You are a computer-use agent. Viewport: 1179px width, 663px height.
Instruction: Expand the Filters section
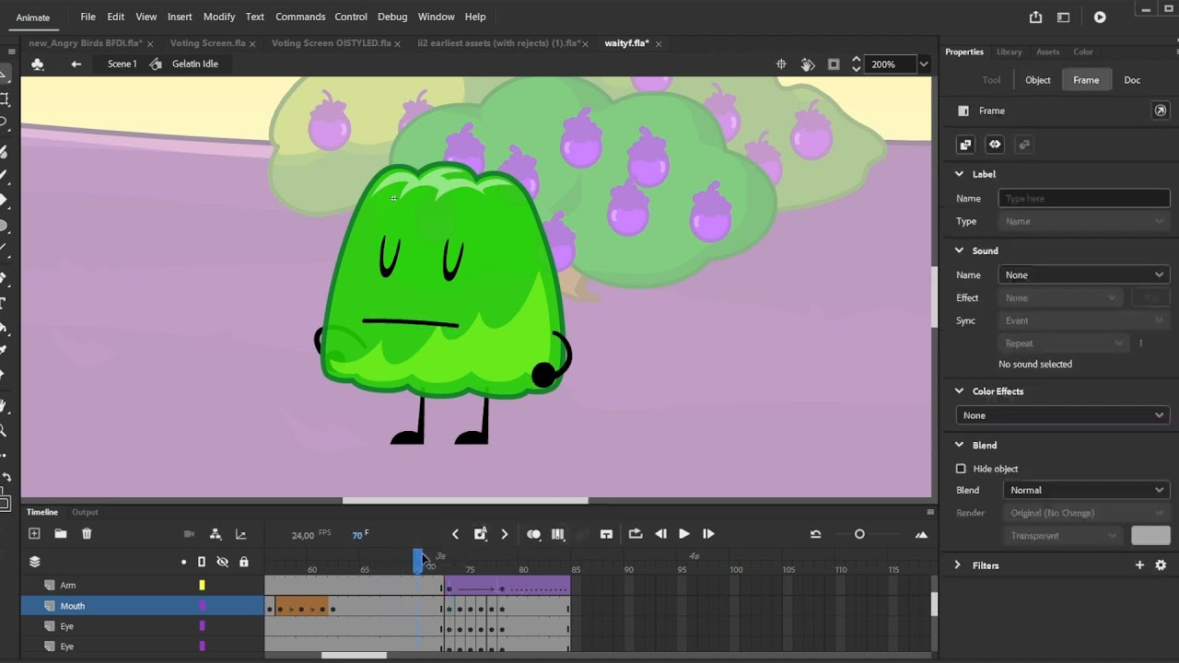[x=958, y=565]
